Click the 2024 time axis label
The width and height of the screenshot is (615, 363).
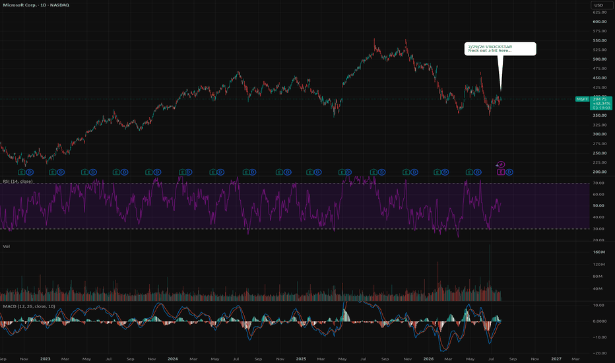173,358
